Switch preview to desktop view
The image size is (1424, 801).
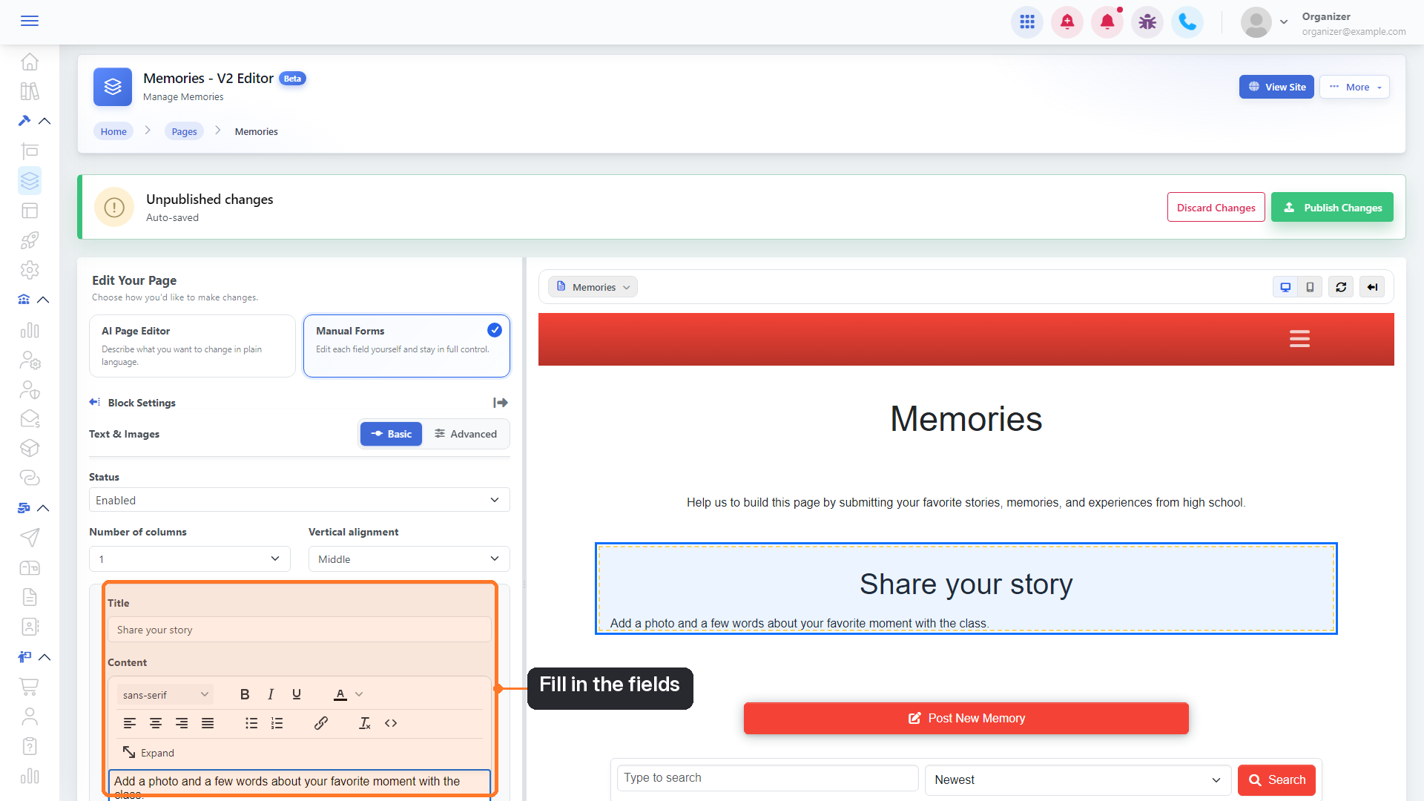pos(1285,287)
